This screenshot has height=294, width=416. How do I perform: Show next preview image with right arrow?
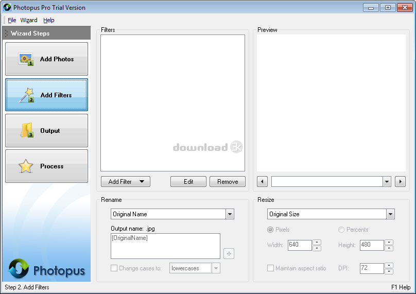(400, 182)
